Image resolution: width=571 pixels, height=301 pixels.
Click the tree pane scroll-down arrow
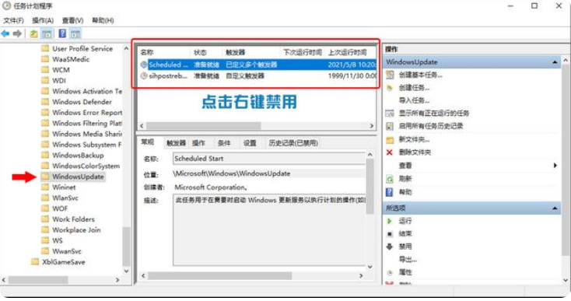[x=126, y=271]
